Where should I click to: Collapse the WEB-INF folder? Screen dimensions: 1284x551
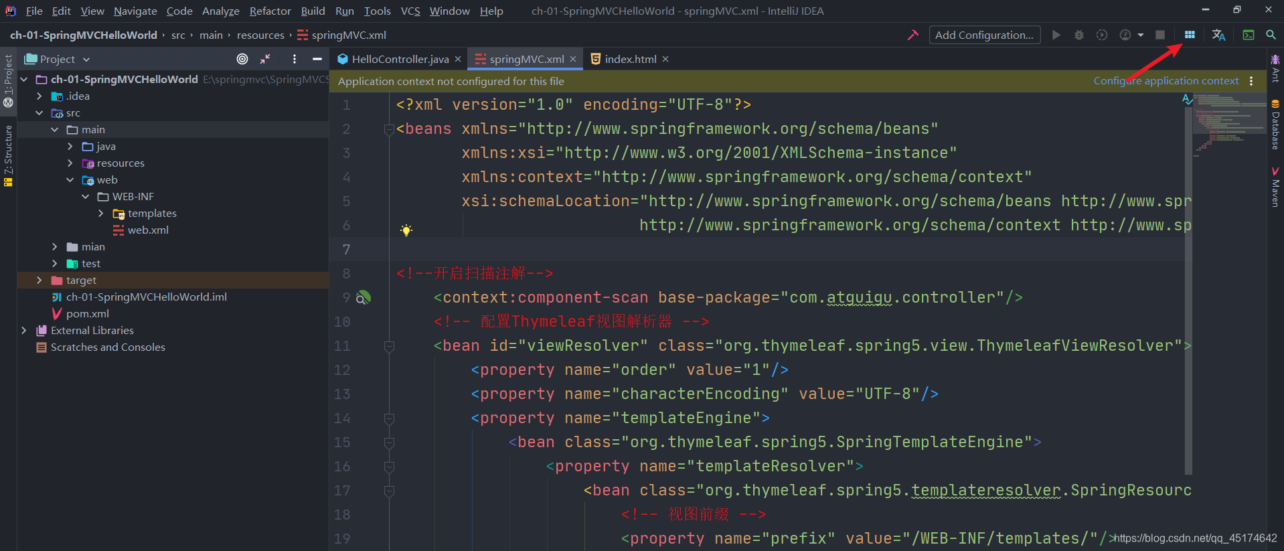coord(86,196)
